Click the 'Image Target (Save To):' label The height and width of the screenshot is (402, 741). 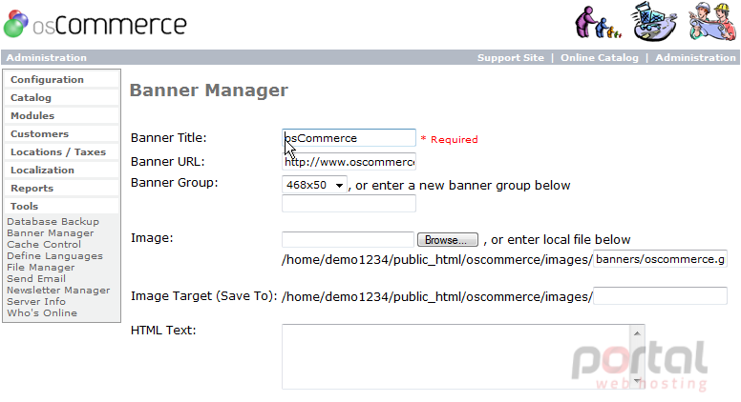tap(204, 296)
